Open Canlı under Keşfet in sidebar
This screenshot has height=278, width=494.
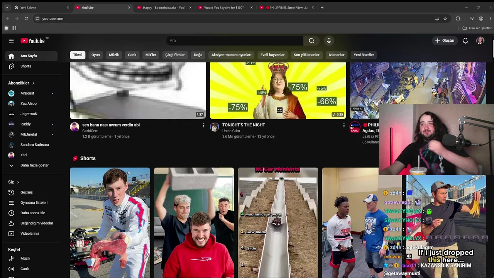[x=31, y=269]
